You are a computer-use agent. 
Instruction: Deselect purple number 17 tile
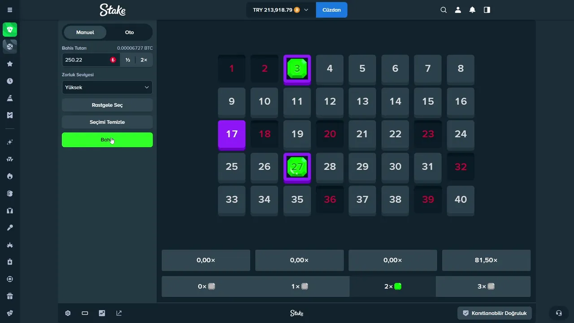pyautogui.click(x=231, y=135)
